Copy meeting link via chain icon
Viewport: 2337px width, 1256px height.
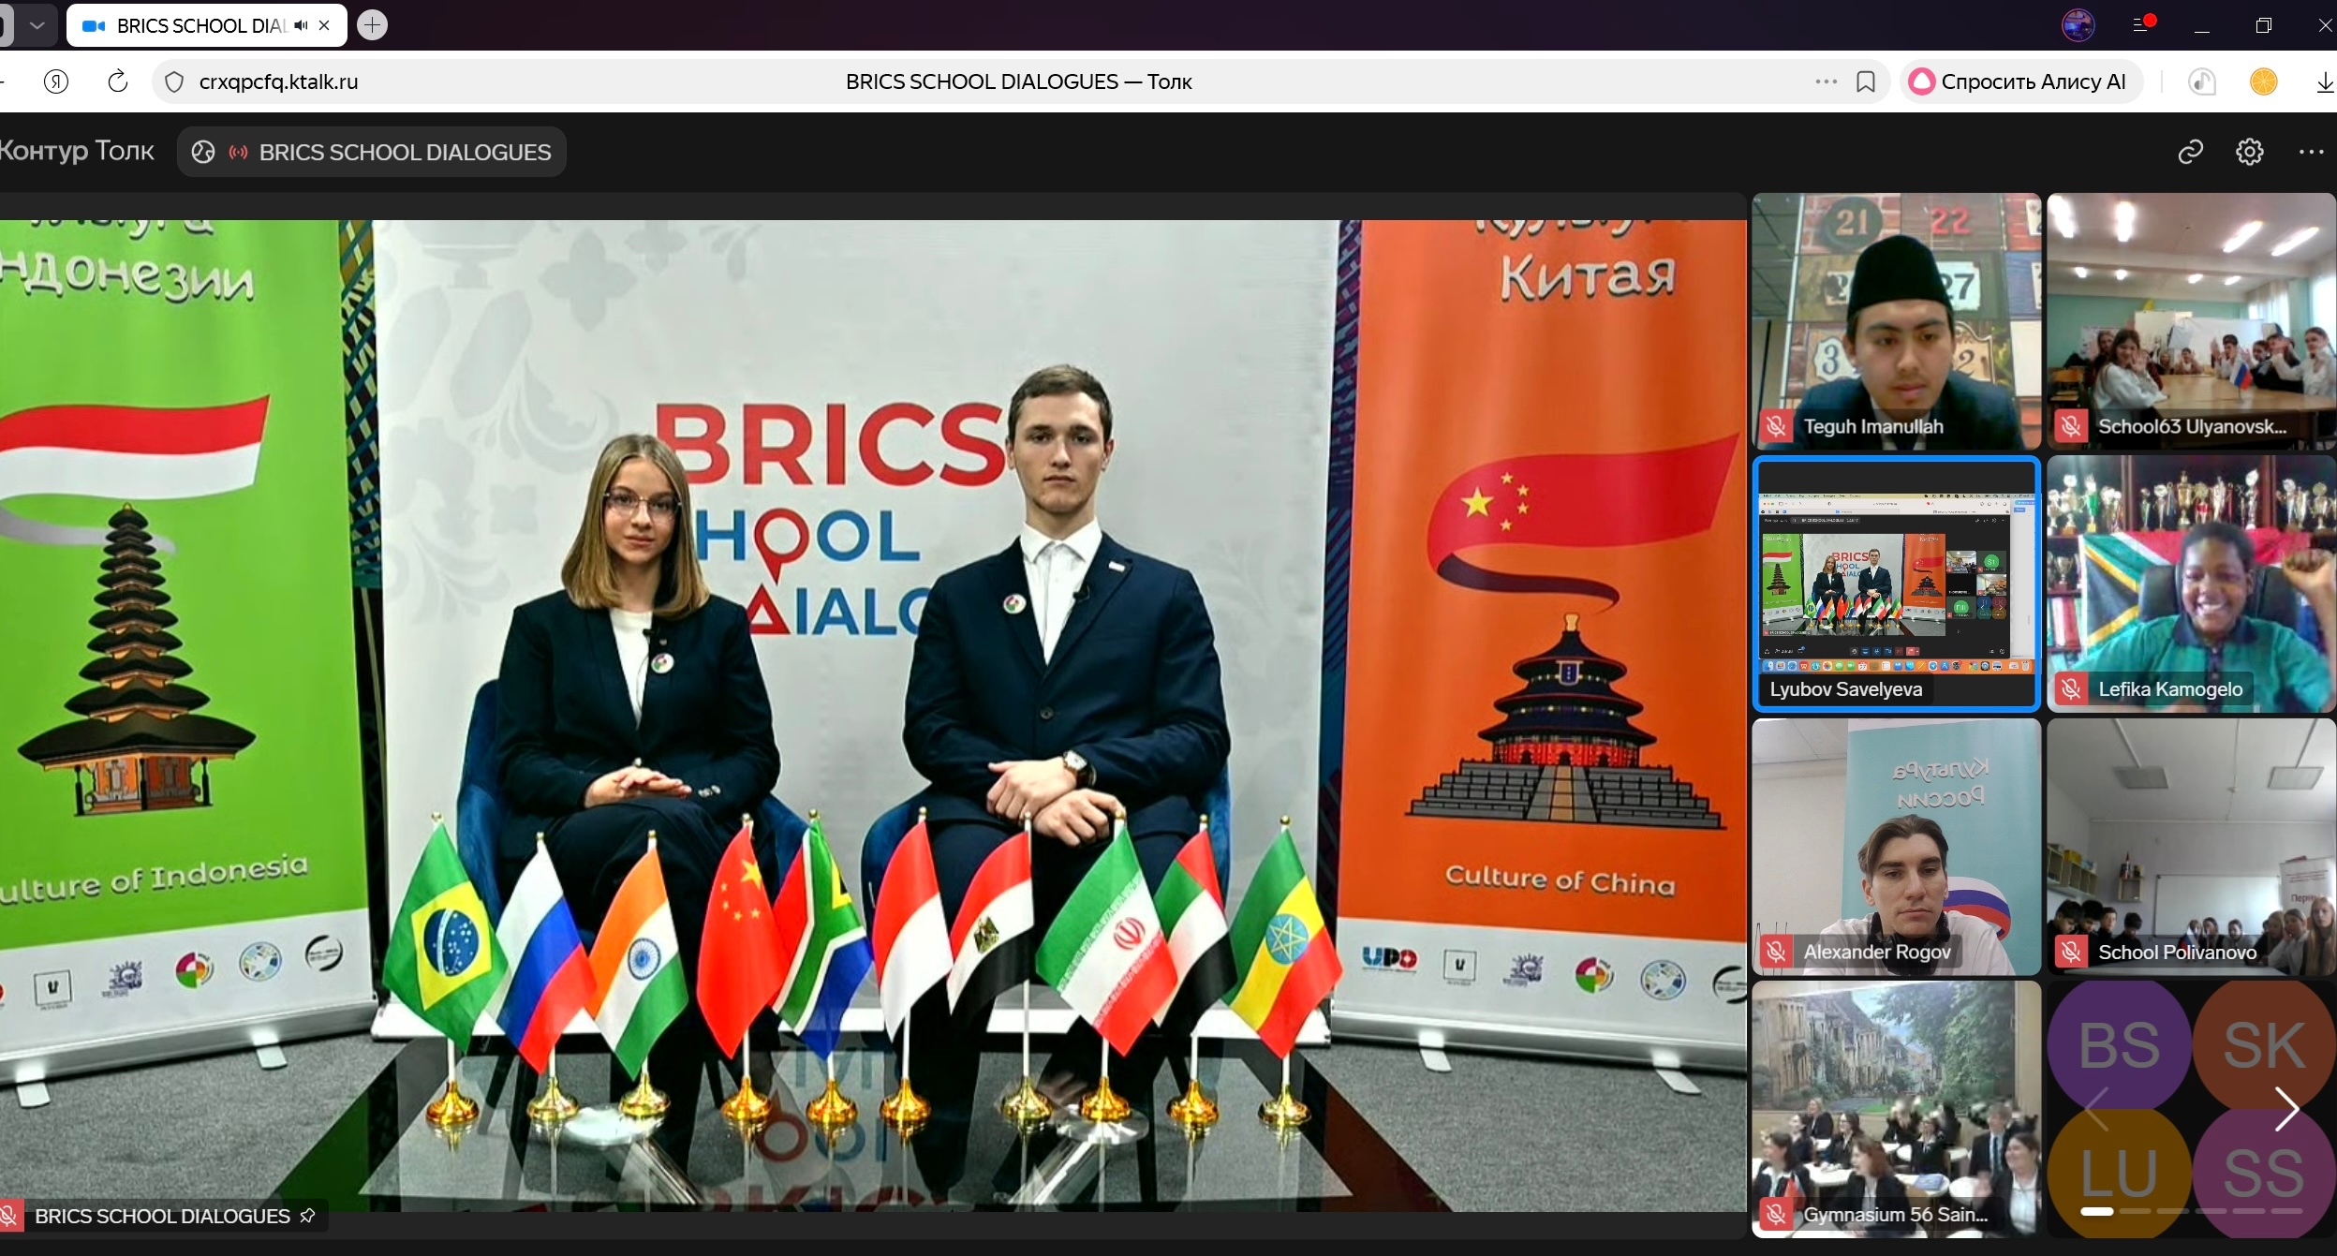[2190, 152]
